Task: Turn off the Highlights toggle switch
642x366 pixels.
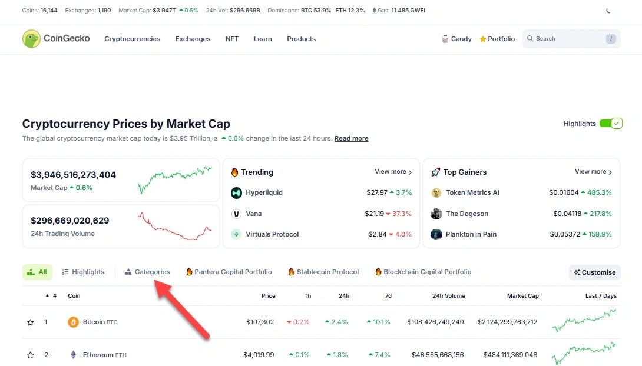Action: (611, 124)
